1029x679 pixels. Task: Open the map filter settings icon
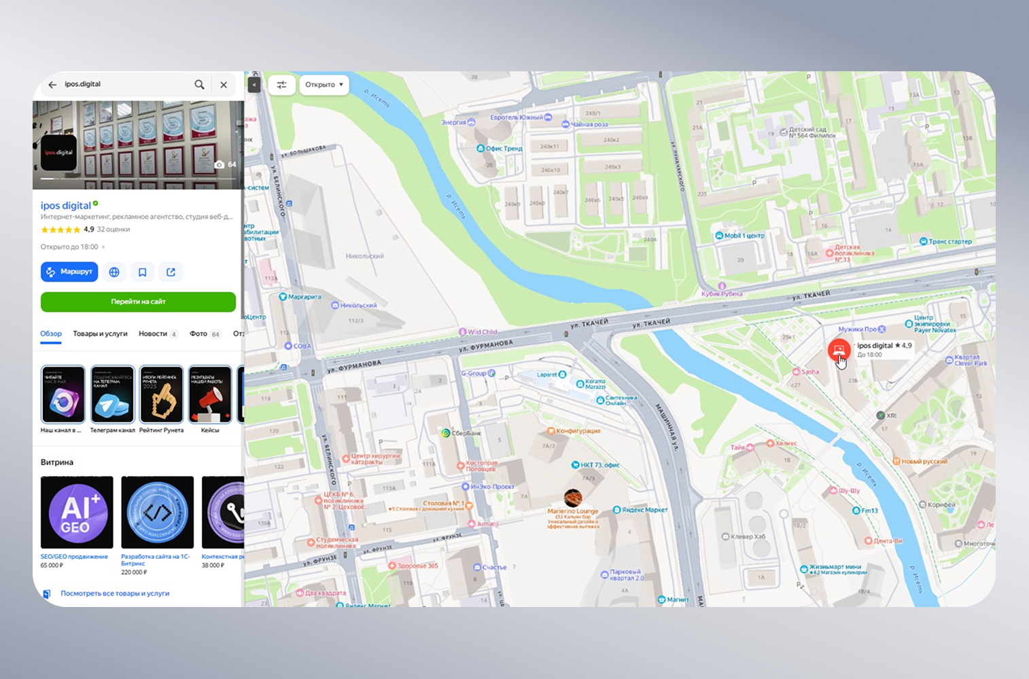click(x=281, y=85)
